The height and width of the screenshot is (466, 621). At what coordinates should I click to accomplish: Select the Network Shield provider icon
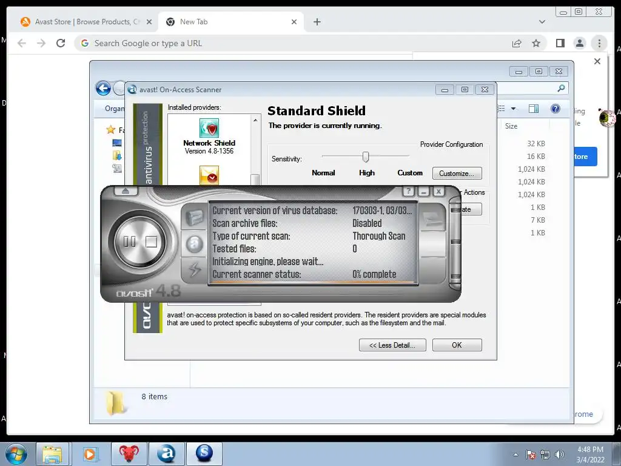pos(209,128)
